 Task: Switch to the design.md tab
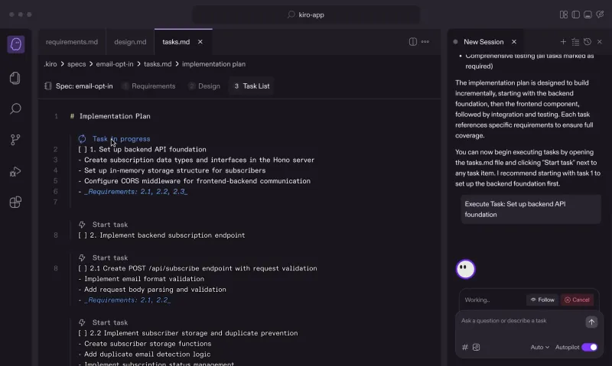point(130,42)
